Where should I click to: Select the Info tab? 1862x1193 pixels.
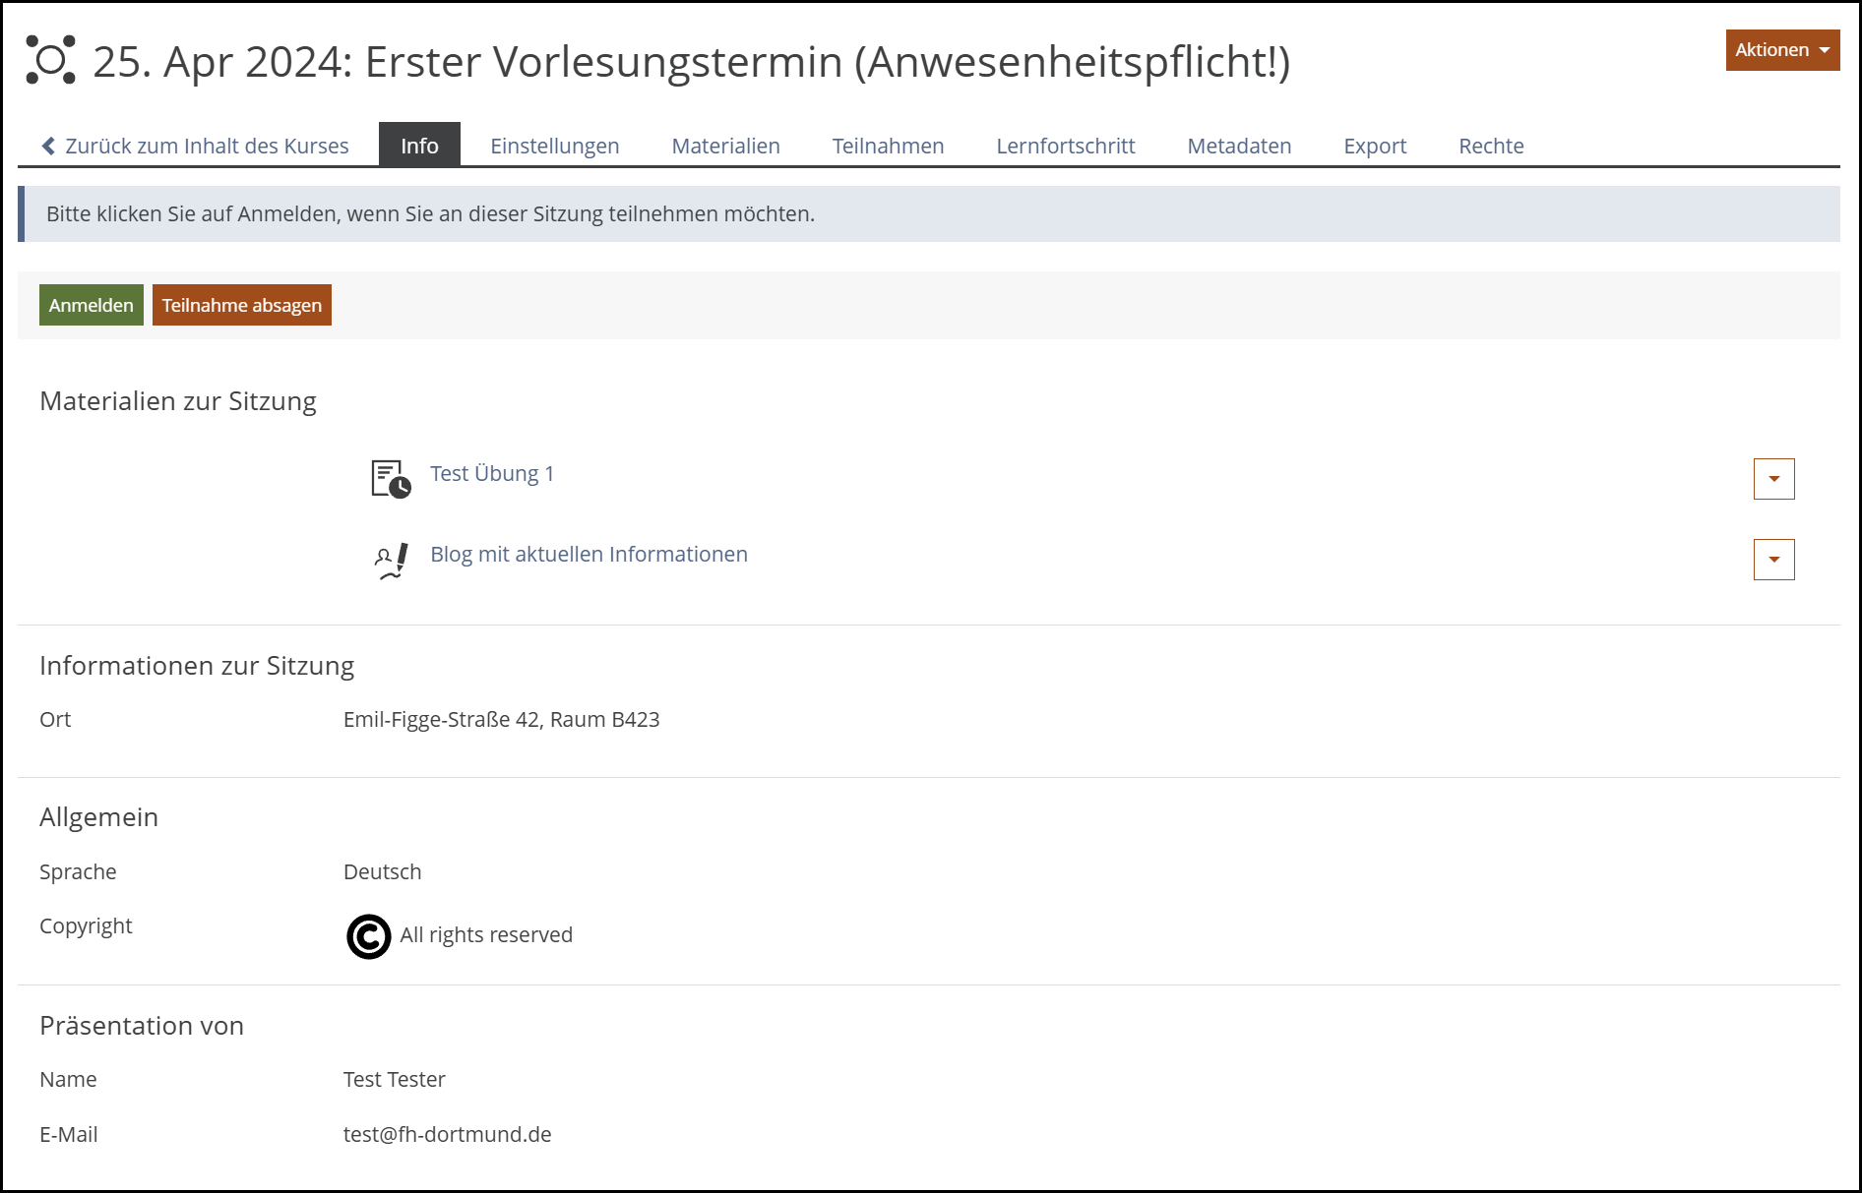pyautogui.click(x=419, y=146)
